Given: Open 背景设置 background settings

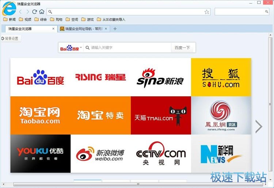Looking at the screenshot, I should point(10,39).
